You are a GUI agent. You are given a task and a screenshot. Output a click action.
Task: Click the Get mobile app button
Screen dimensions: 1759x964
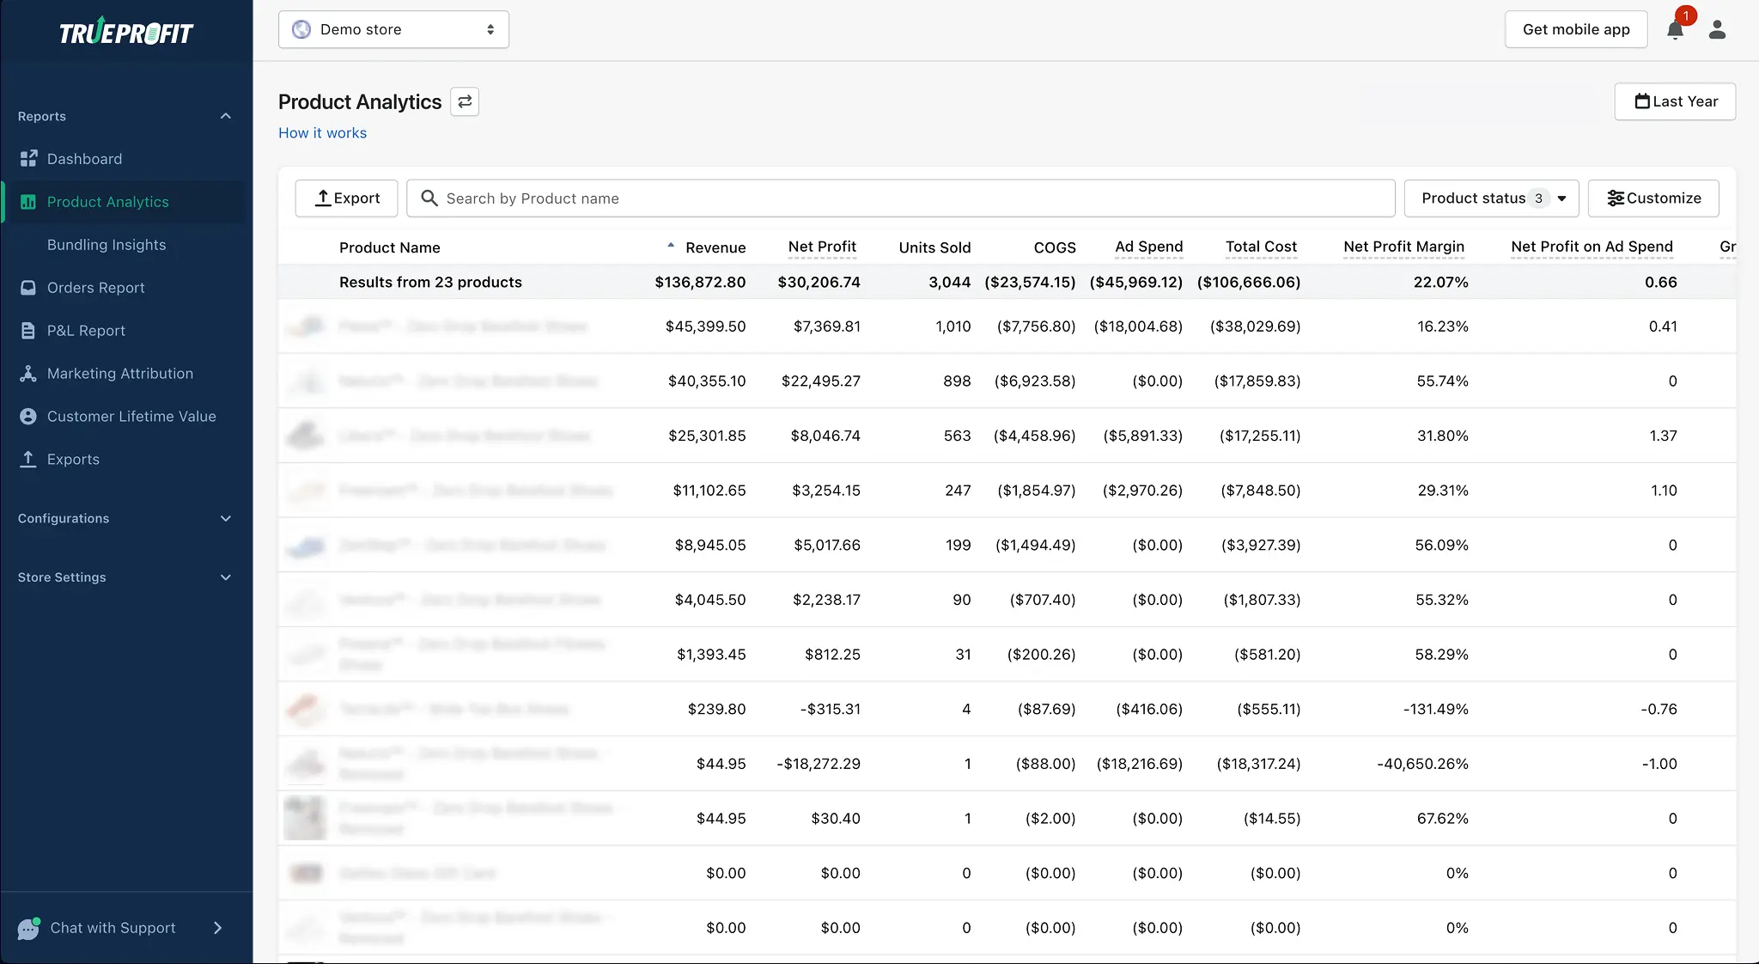[1576, 28]
